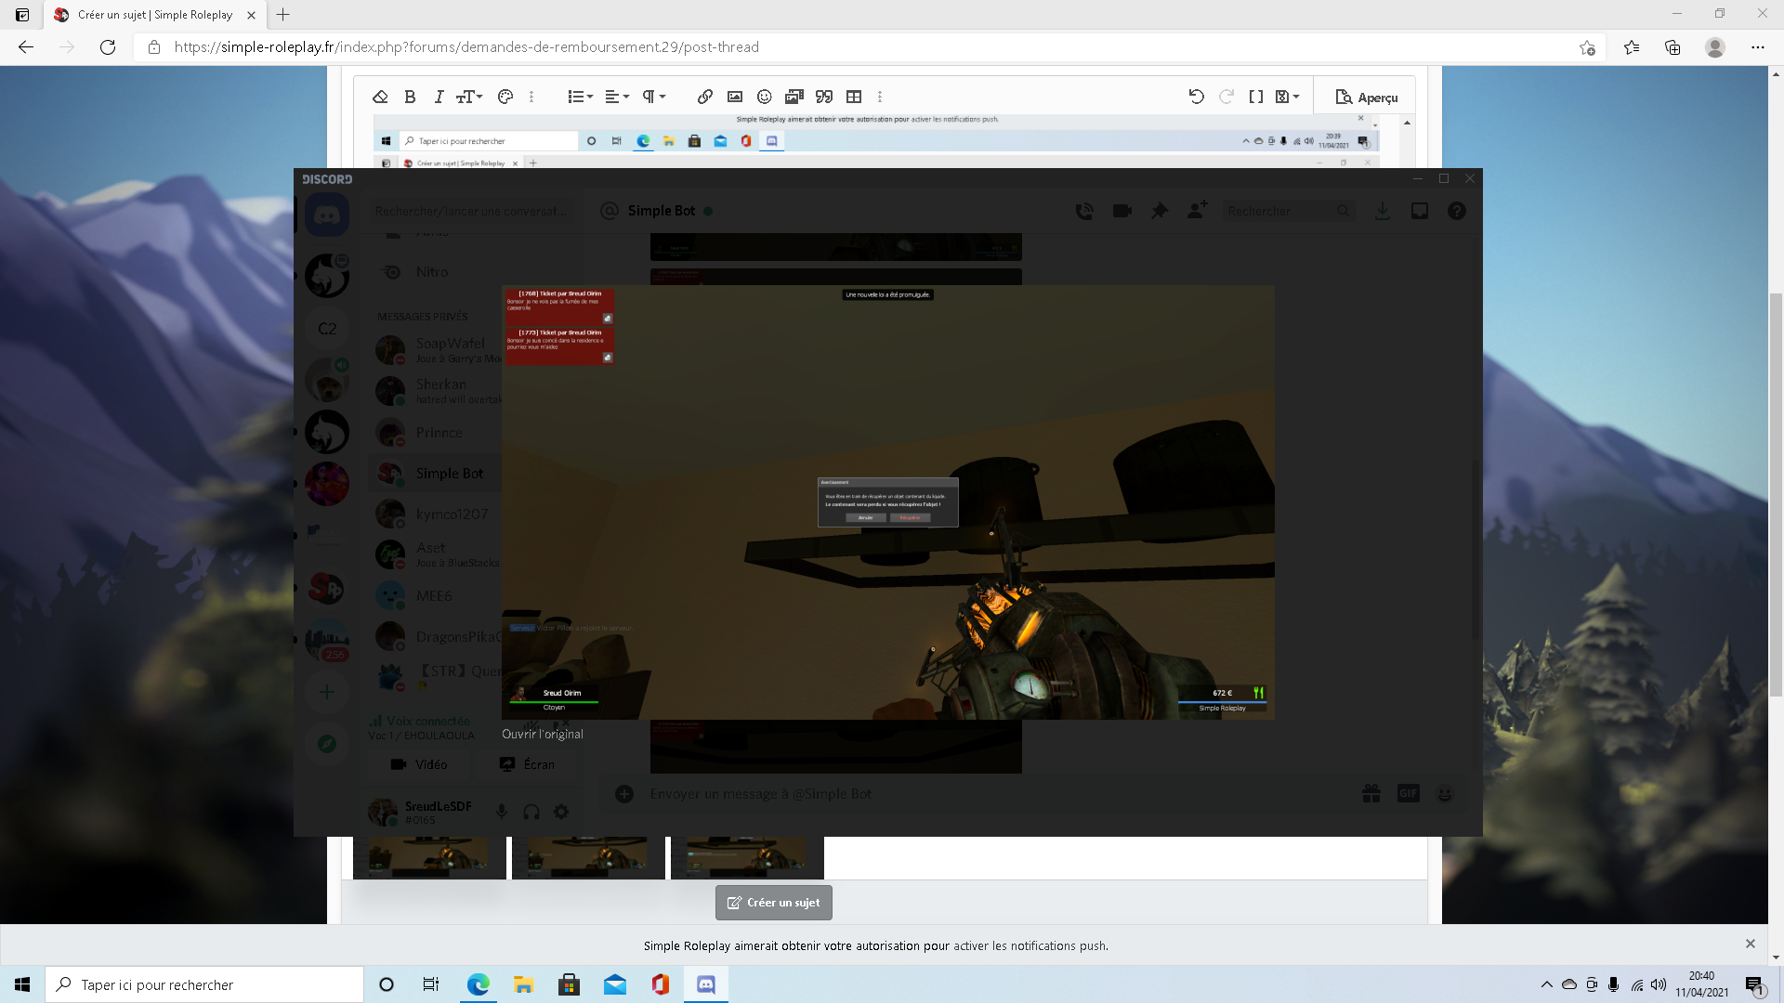Show more insert options
1784x1003 pixels.
(880, 97)
